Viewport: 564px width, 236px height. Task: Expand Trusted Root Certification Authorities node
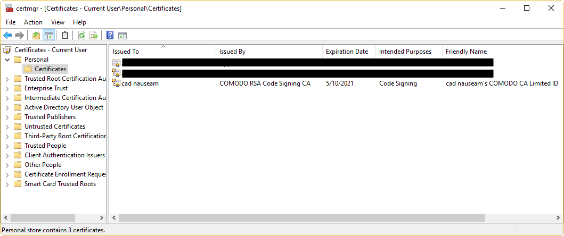(7, 79)
